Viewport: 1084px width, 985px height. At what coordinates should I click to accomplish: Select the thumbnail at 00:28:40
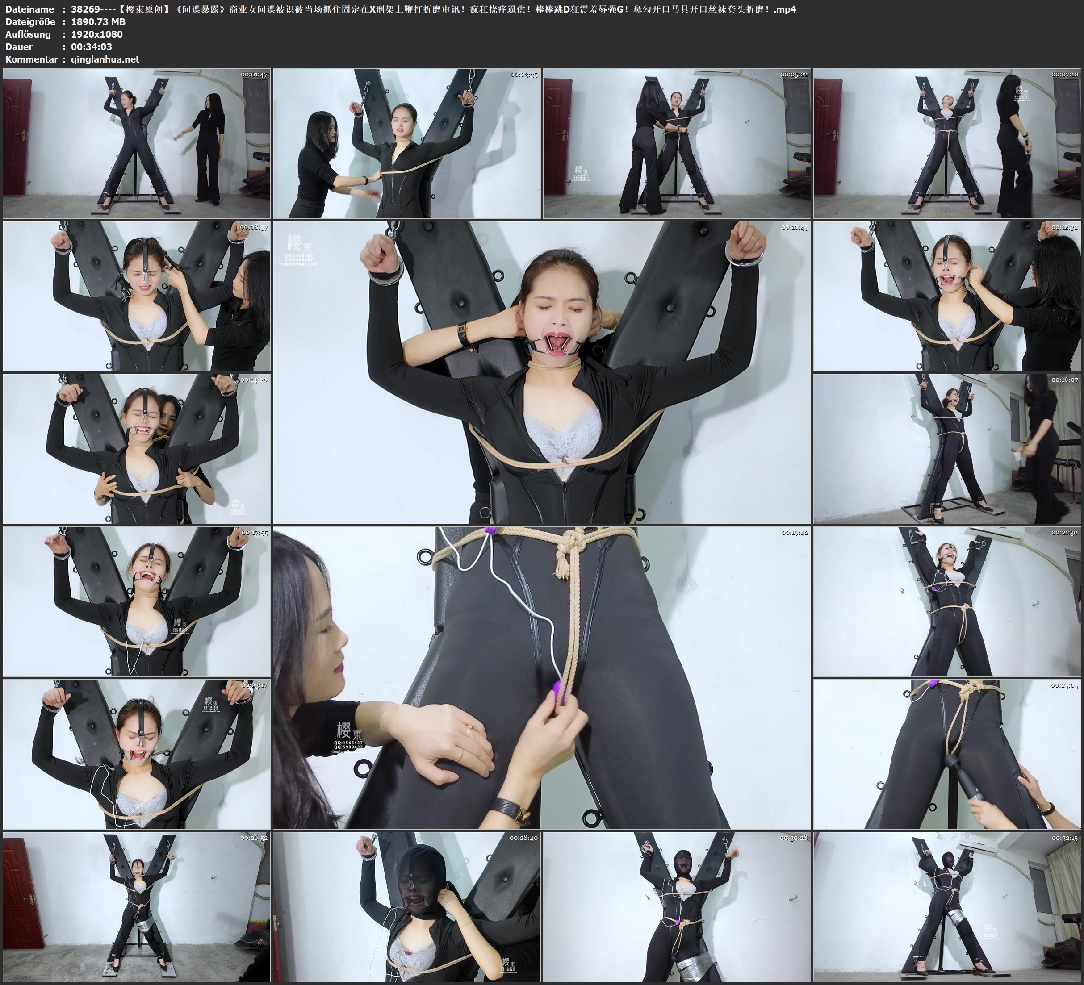(x=406, y=907)
